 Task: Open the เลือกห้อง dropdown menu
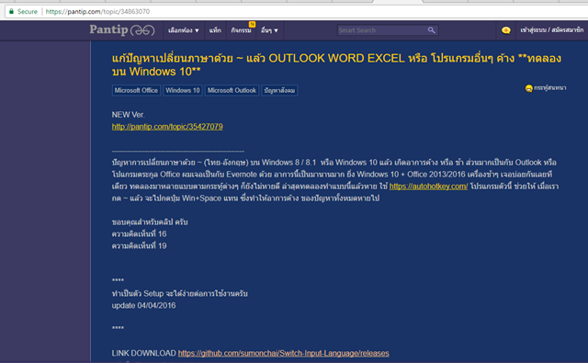pos(184,30)
